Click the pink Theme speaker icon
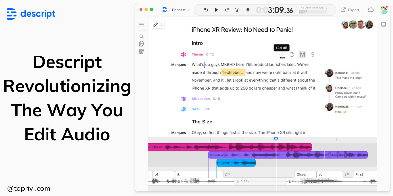Image resolution: width=393 pixels, height=196 pixels. pyautogui.click(x=183, y=54)
